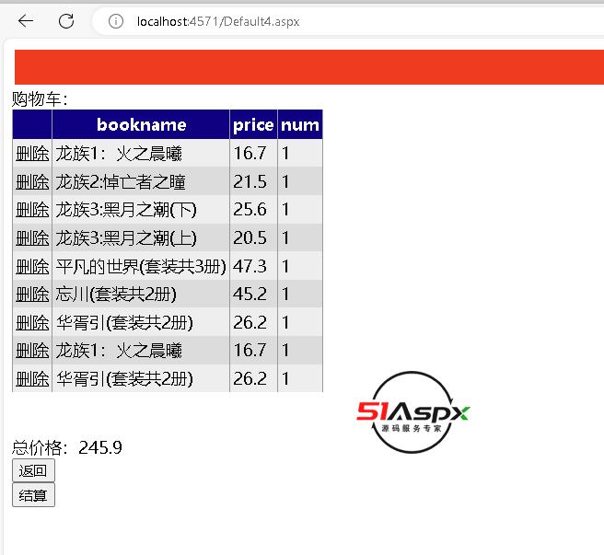Select book title 龙族3:黑月之潮(上)
This screenshot has height=555, width=604.
click(x=126, y=238)
